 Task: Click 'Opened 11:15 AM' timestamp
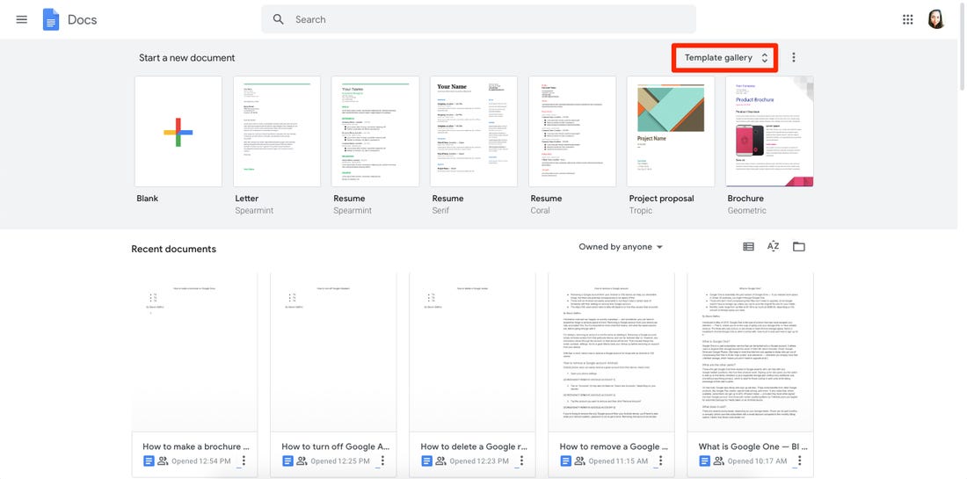(618, 461)
